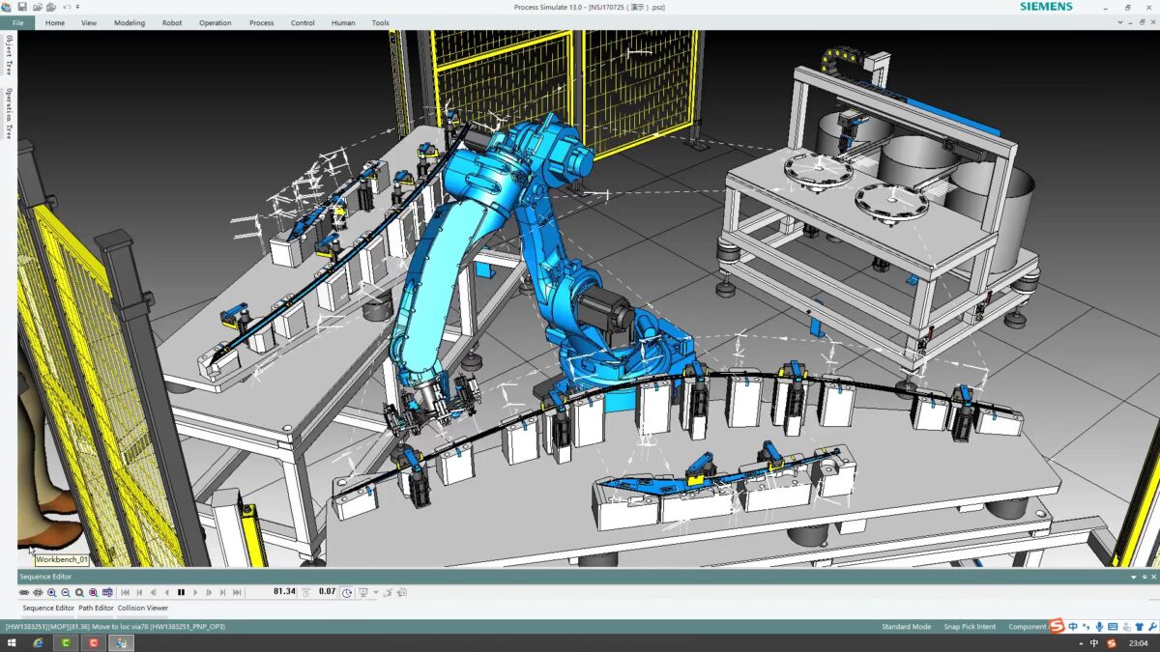This screenshot has height=652, width=1160.
Task: Jump simulation to the end
Action: [x=237, y=592]
